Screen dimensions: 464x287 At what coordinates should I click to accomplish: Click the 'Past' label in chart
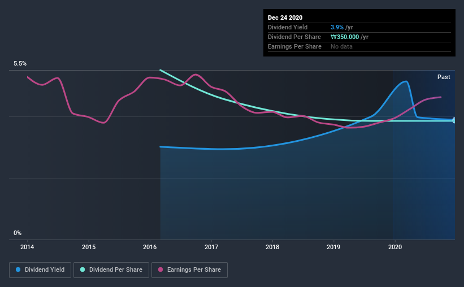(444, 77)
